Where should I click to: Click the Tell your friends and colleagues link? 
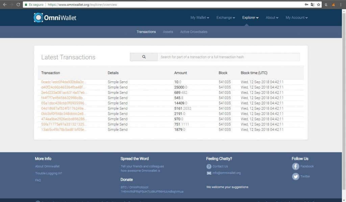(x=142, y=169)
